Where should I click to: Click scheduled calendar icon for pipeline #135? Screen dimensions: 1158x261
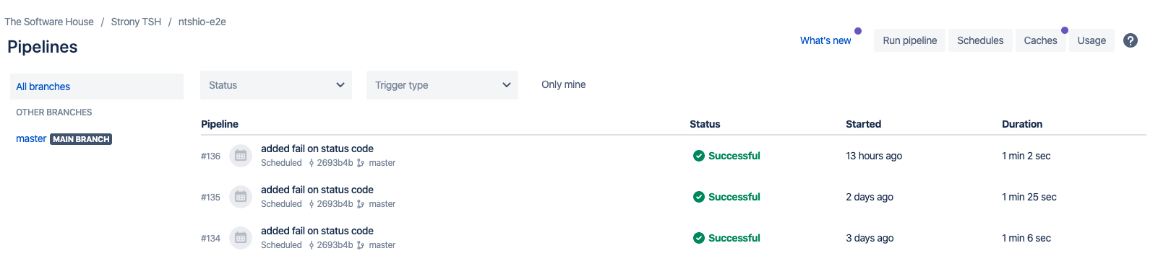pyautogui.click(x=241, y=197)
